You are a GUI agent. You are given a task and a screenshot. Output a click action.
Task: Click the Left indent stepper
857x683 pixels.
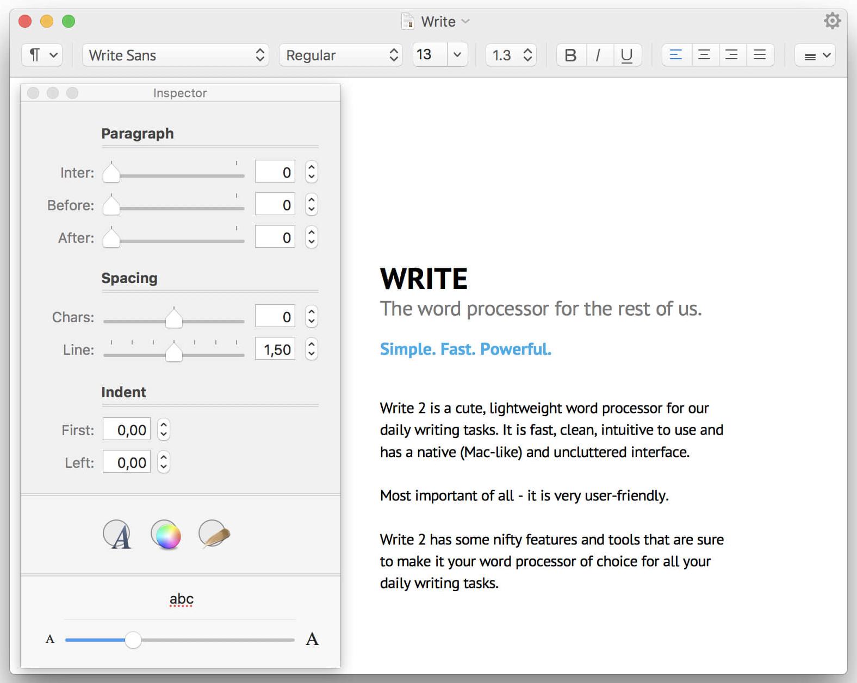pyautogui.click(x=164, y=462)
